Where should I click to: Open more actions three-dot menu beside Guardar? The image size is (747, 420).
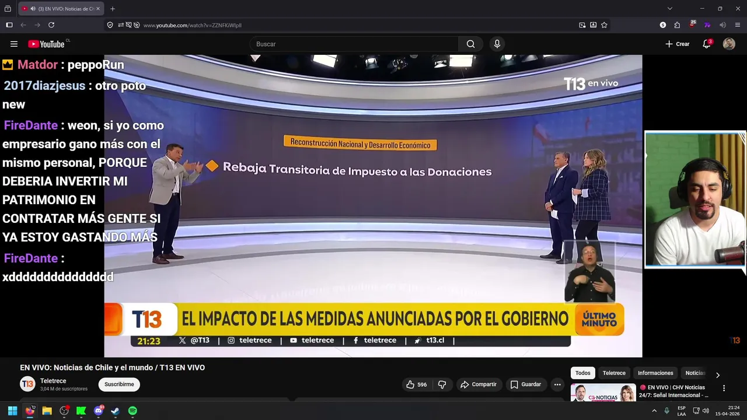557,384
